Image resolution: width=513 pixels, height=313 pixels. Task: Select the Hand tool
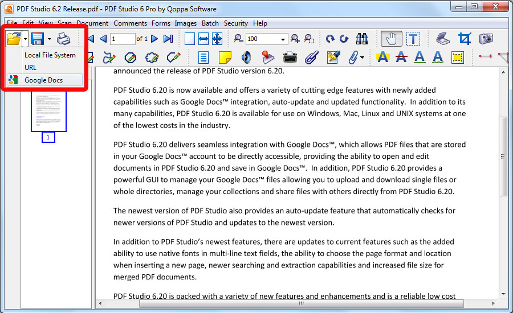click(x=391, y=39)
